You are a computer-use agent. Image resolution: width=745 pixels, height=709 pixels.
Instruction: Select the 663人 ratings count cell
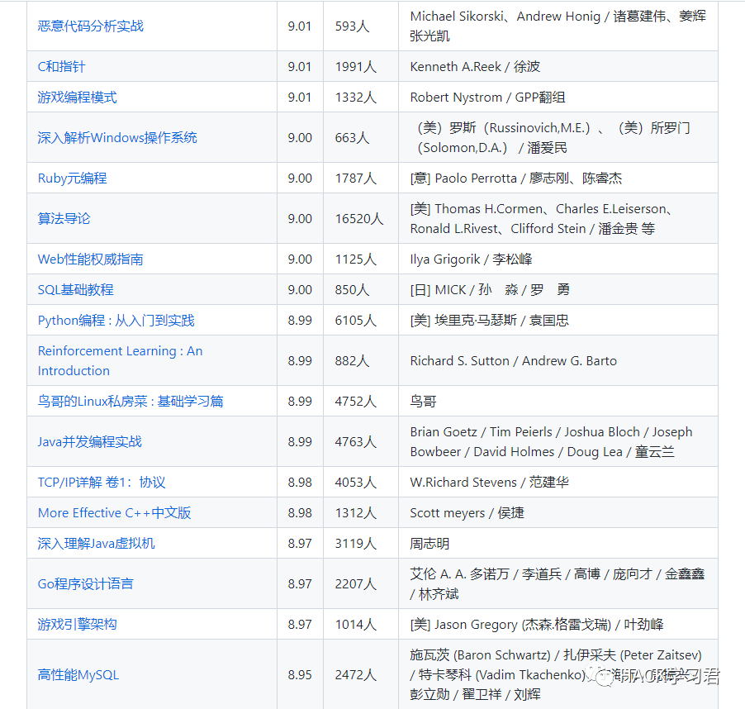click(x=361, y=137)
